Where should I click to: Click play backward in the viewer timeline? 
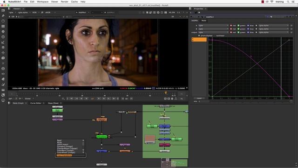pyautogui.click(x=86, y=98)
